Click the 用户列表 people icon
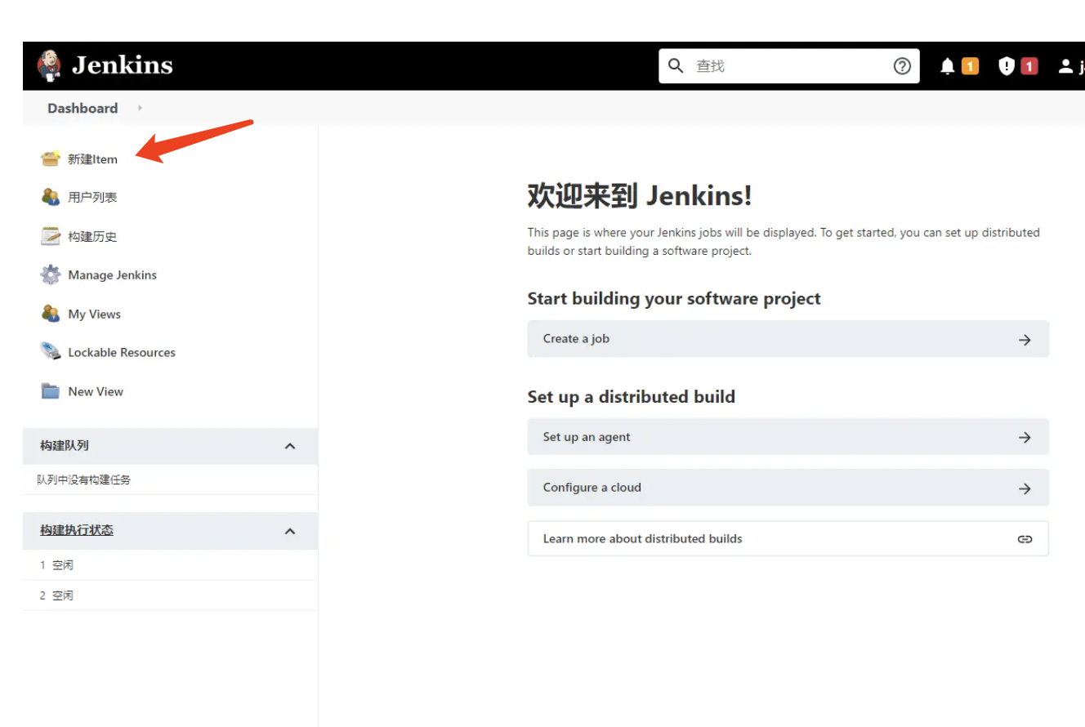Image resolution: width=1085 pixels, height=727 pixels. coord(51,197)
